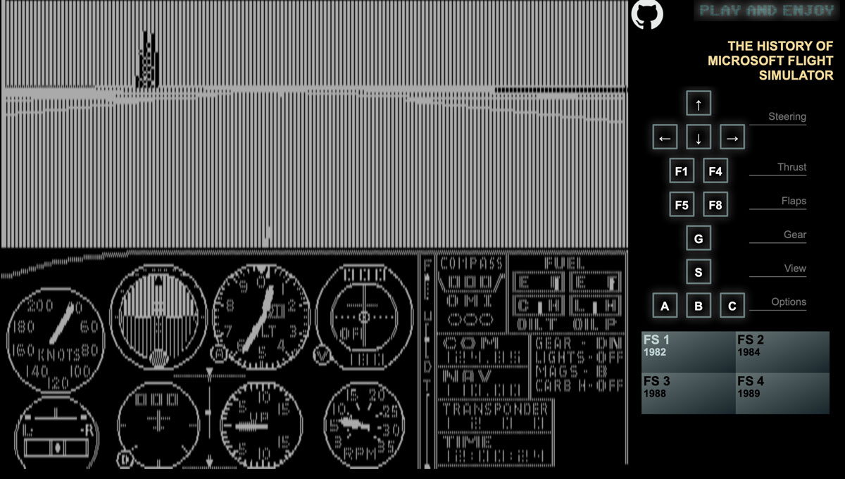The image size is (845, 479).
Task: Select the FS 1 1982 version
Action: tap(688, 352)
